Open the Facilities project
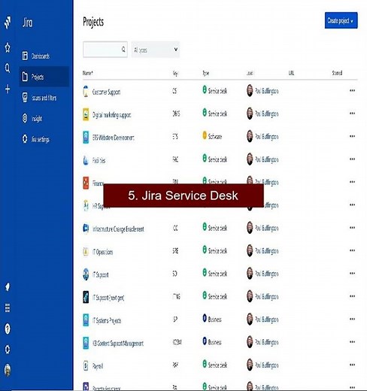Screen dimensions: 367x391 click(x=99, y=160)
